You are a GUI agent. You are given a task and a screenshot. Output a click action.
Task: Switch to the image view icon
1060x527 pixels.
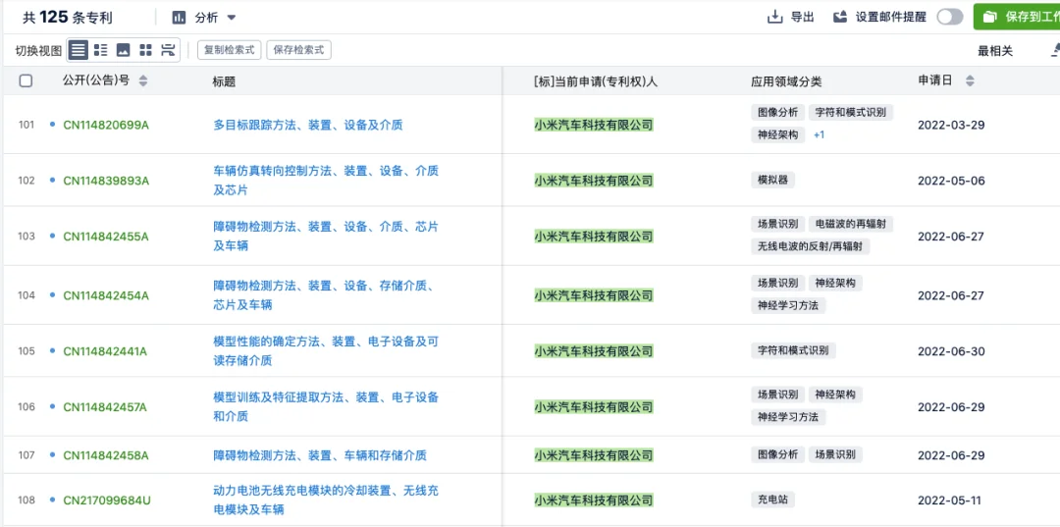point(123,50)
